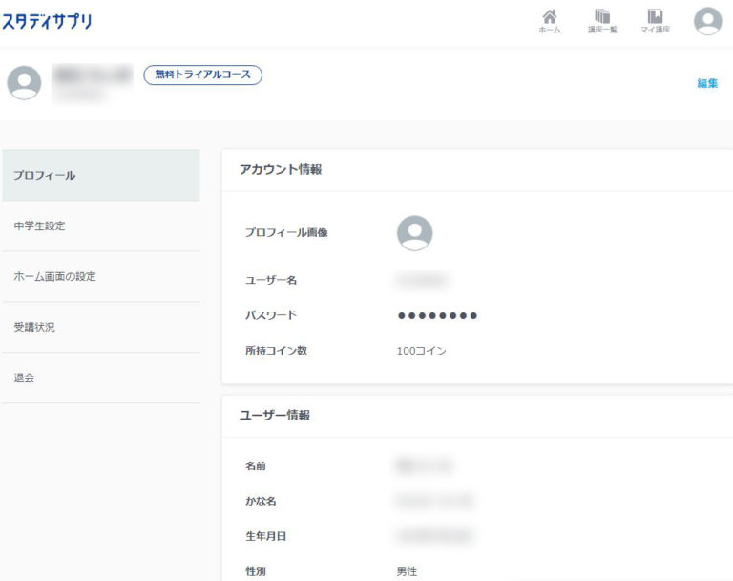Screen dimensions: 733x581
Task: Click the アカウント情報 section header
Action: click(x=281, y=169)
